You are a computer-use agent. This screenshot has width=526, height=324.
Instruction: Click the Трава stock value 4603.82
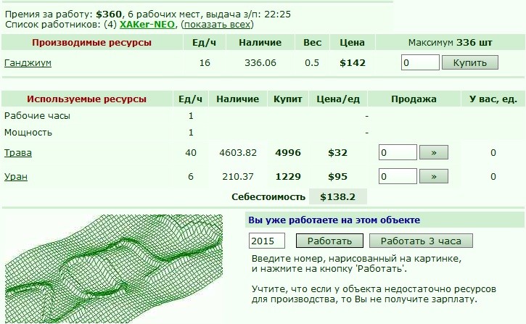pos(238,153)
